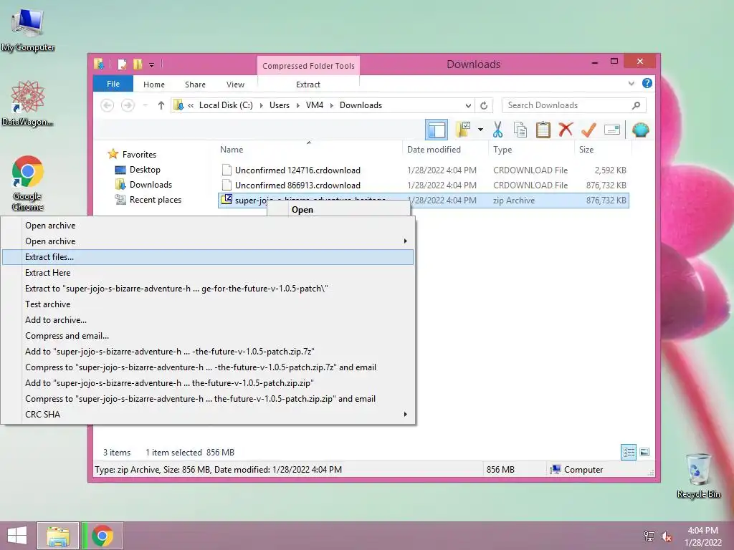Choose Add to patch.zip.7z entry

(x=208, y=351)
